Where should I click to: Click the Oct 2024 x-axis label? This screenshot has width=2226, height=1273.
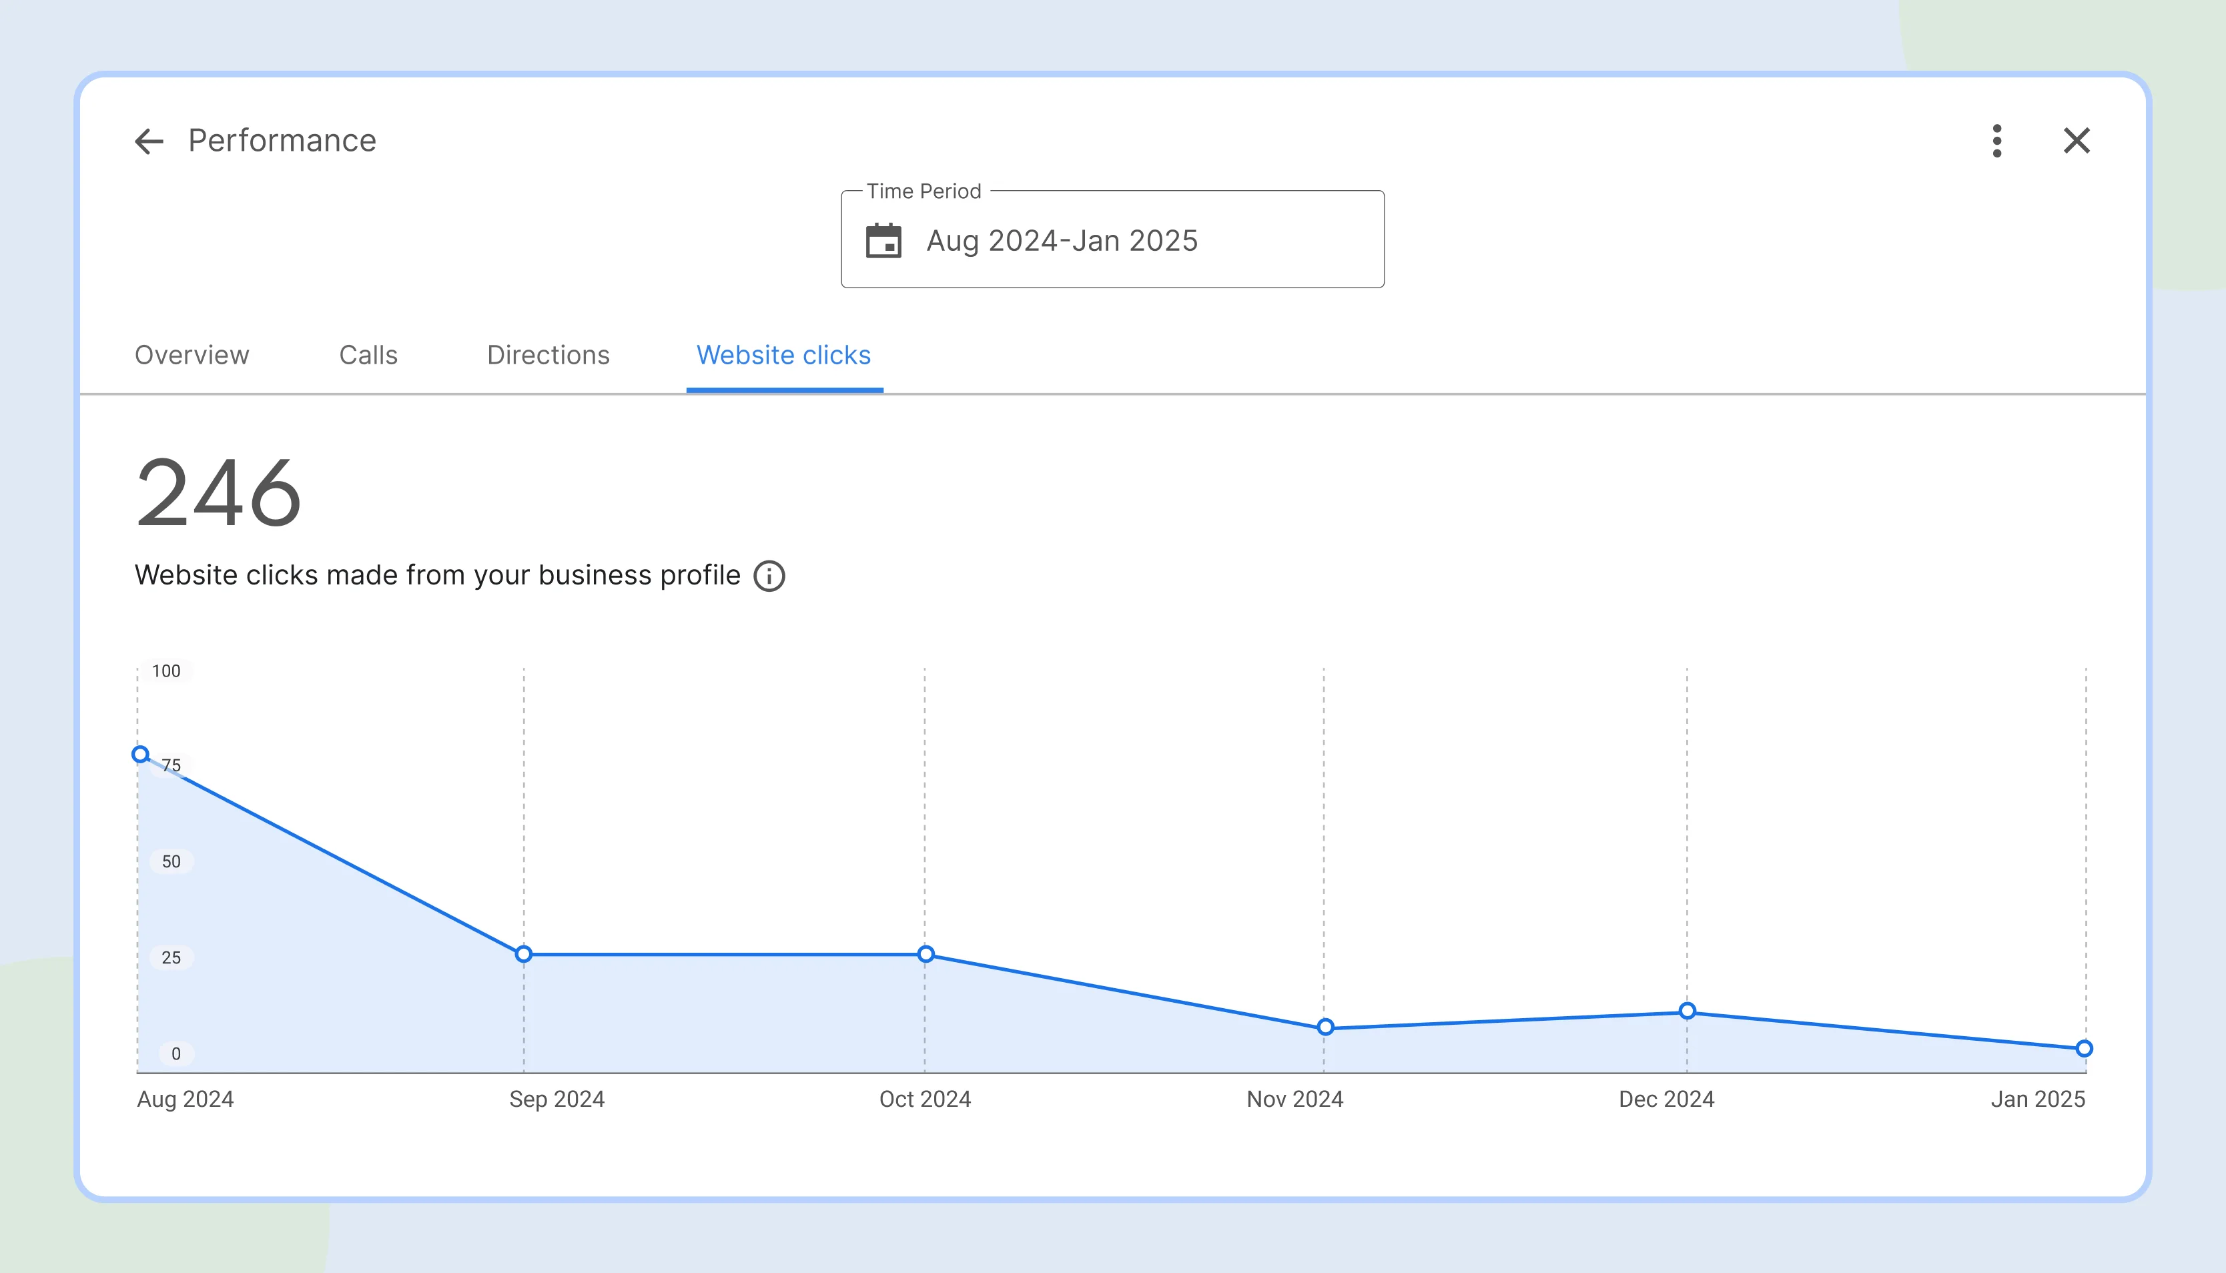click(x=925, y=1099)
